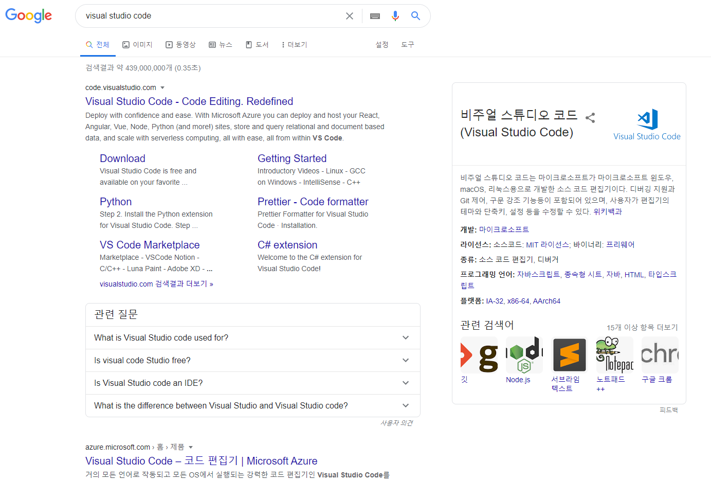This screenshot has height=480, width=711.
Task: Open the Git related search thumbnail
Action: click(479, 355)
